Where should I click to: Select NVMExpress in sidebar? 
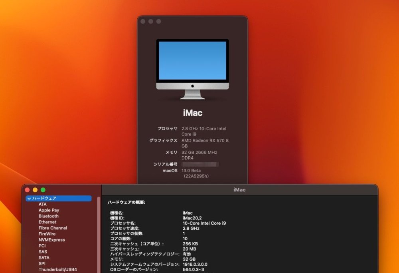51,239
